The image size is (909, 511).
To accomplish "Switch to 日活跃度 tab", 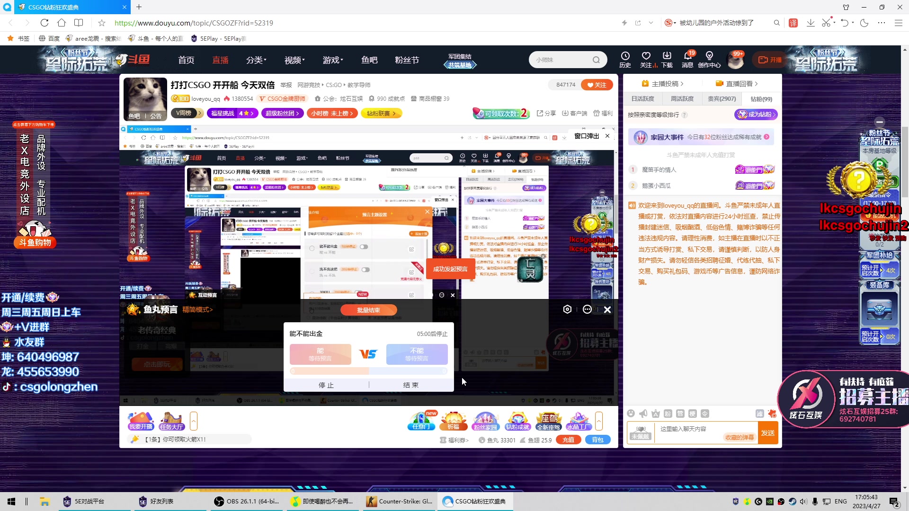I will click(642, 99).
